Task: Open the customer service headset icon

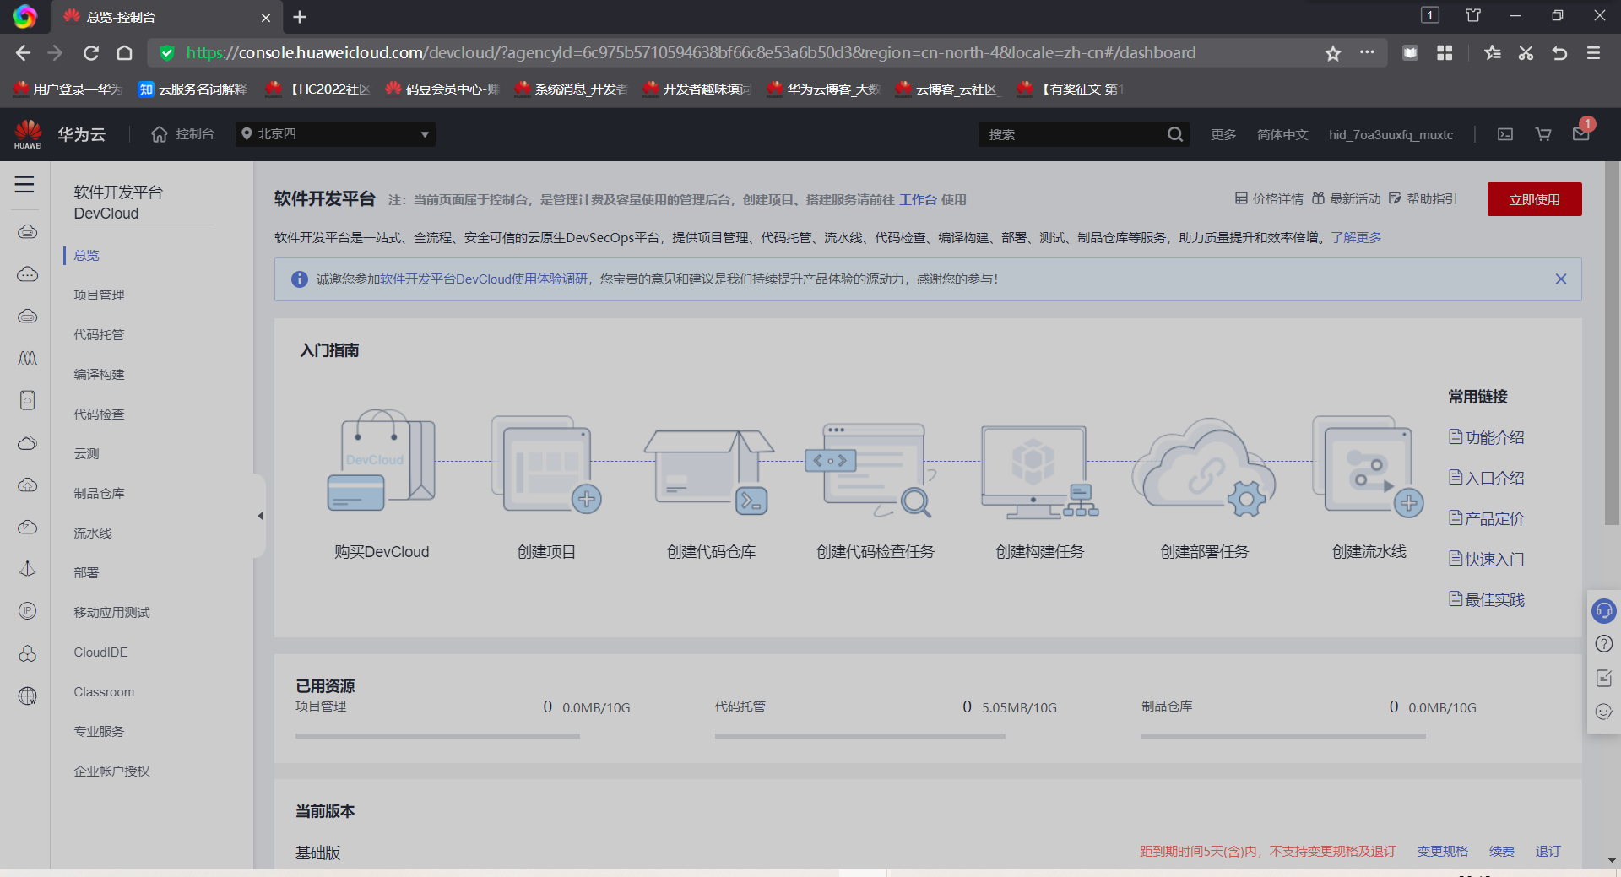Action: 1603,610
